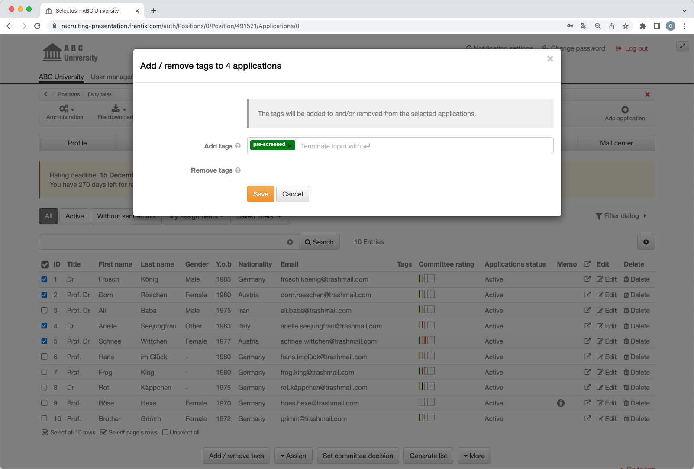
Task: Close the tags dialog with X
Action: click(550, 58)
